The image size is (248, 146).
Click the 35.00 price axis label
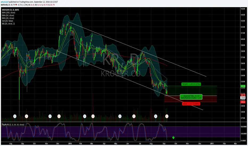click(243, 70)
